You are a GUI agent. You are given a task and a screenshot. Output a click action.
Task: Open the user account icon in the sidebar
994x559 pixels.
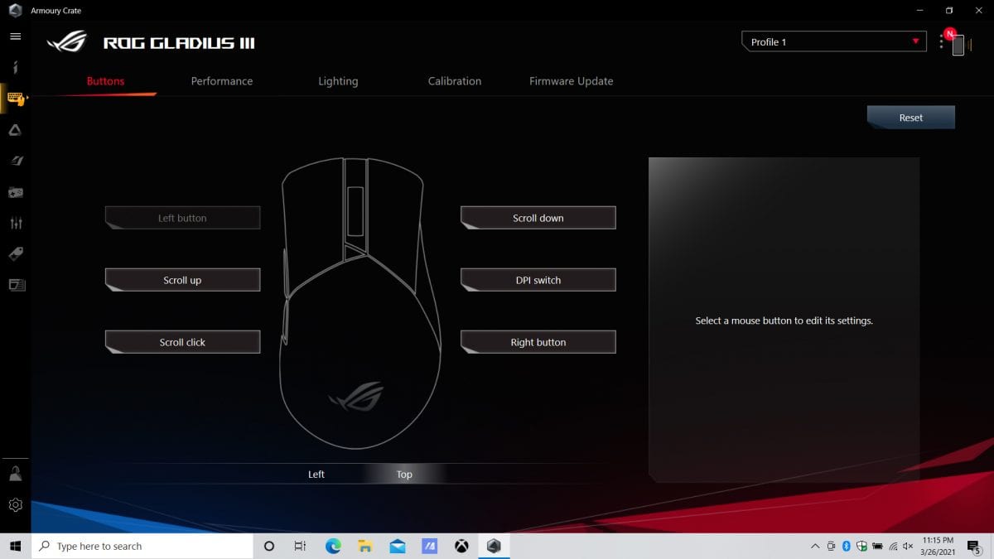point(15,474)
